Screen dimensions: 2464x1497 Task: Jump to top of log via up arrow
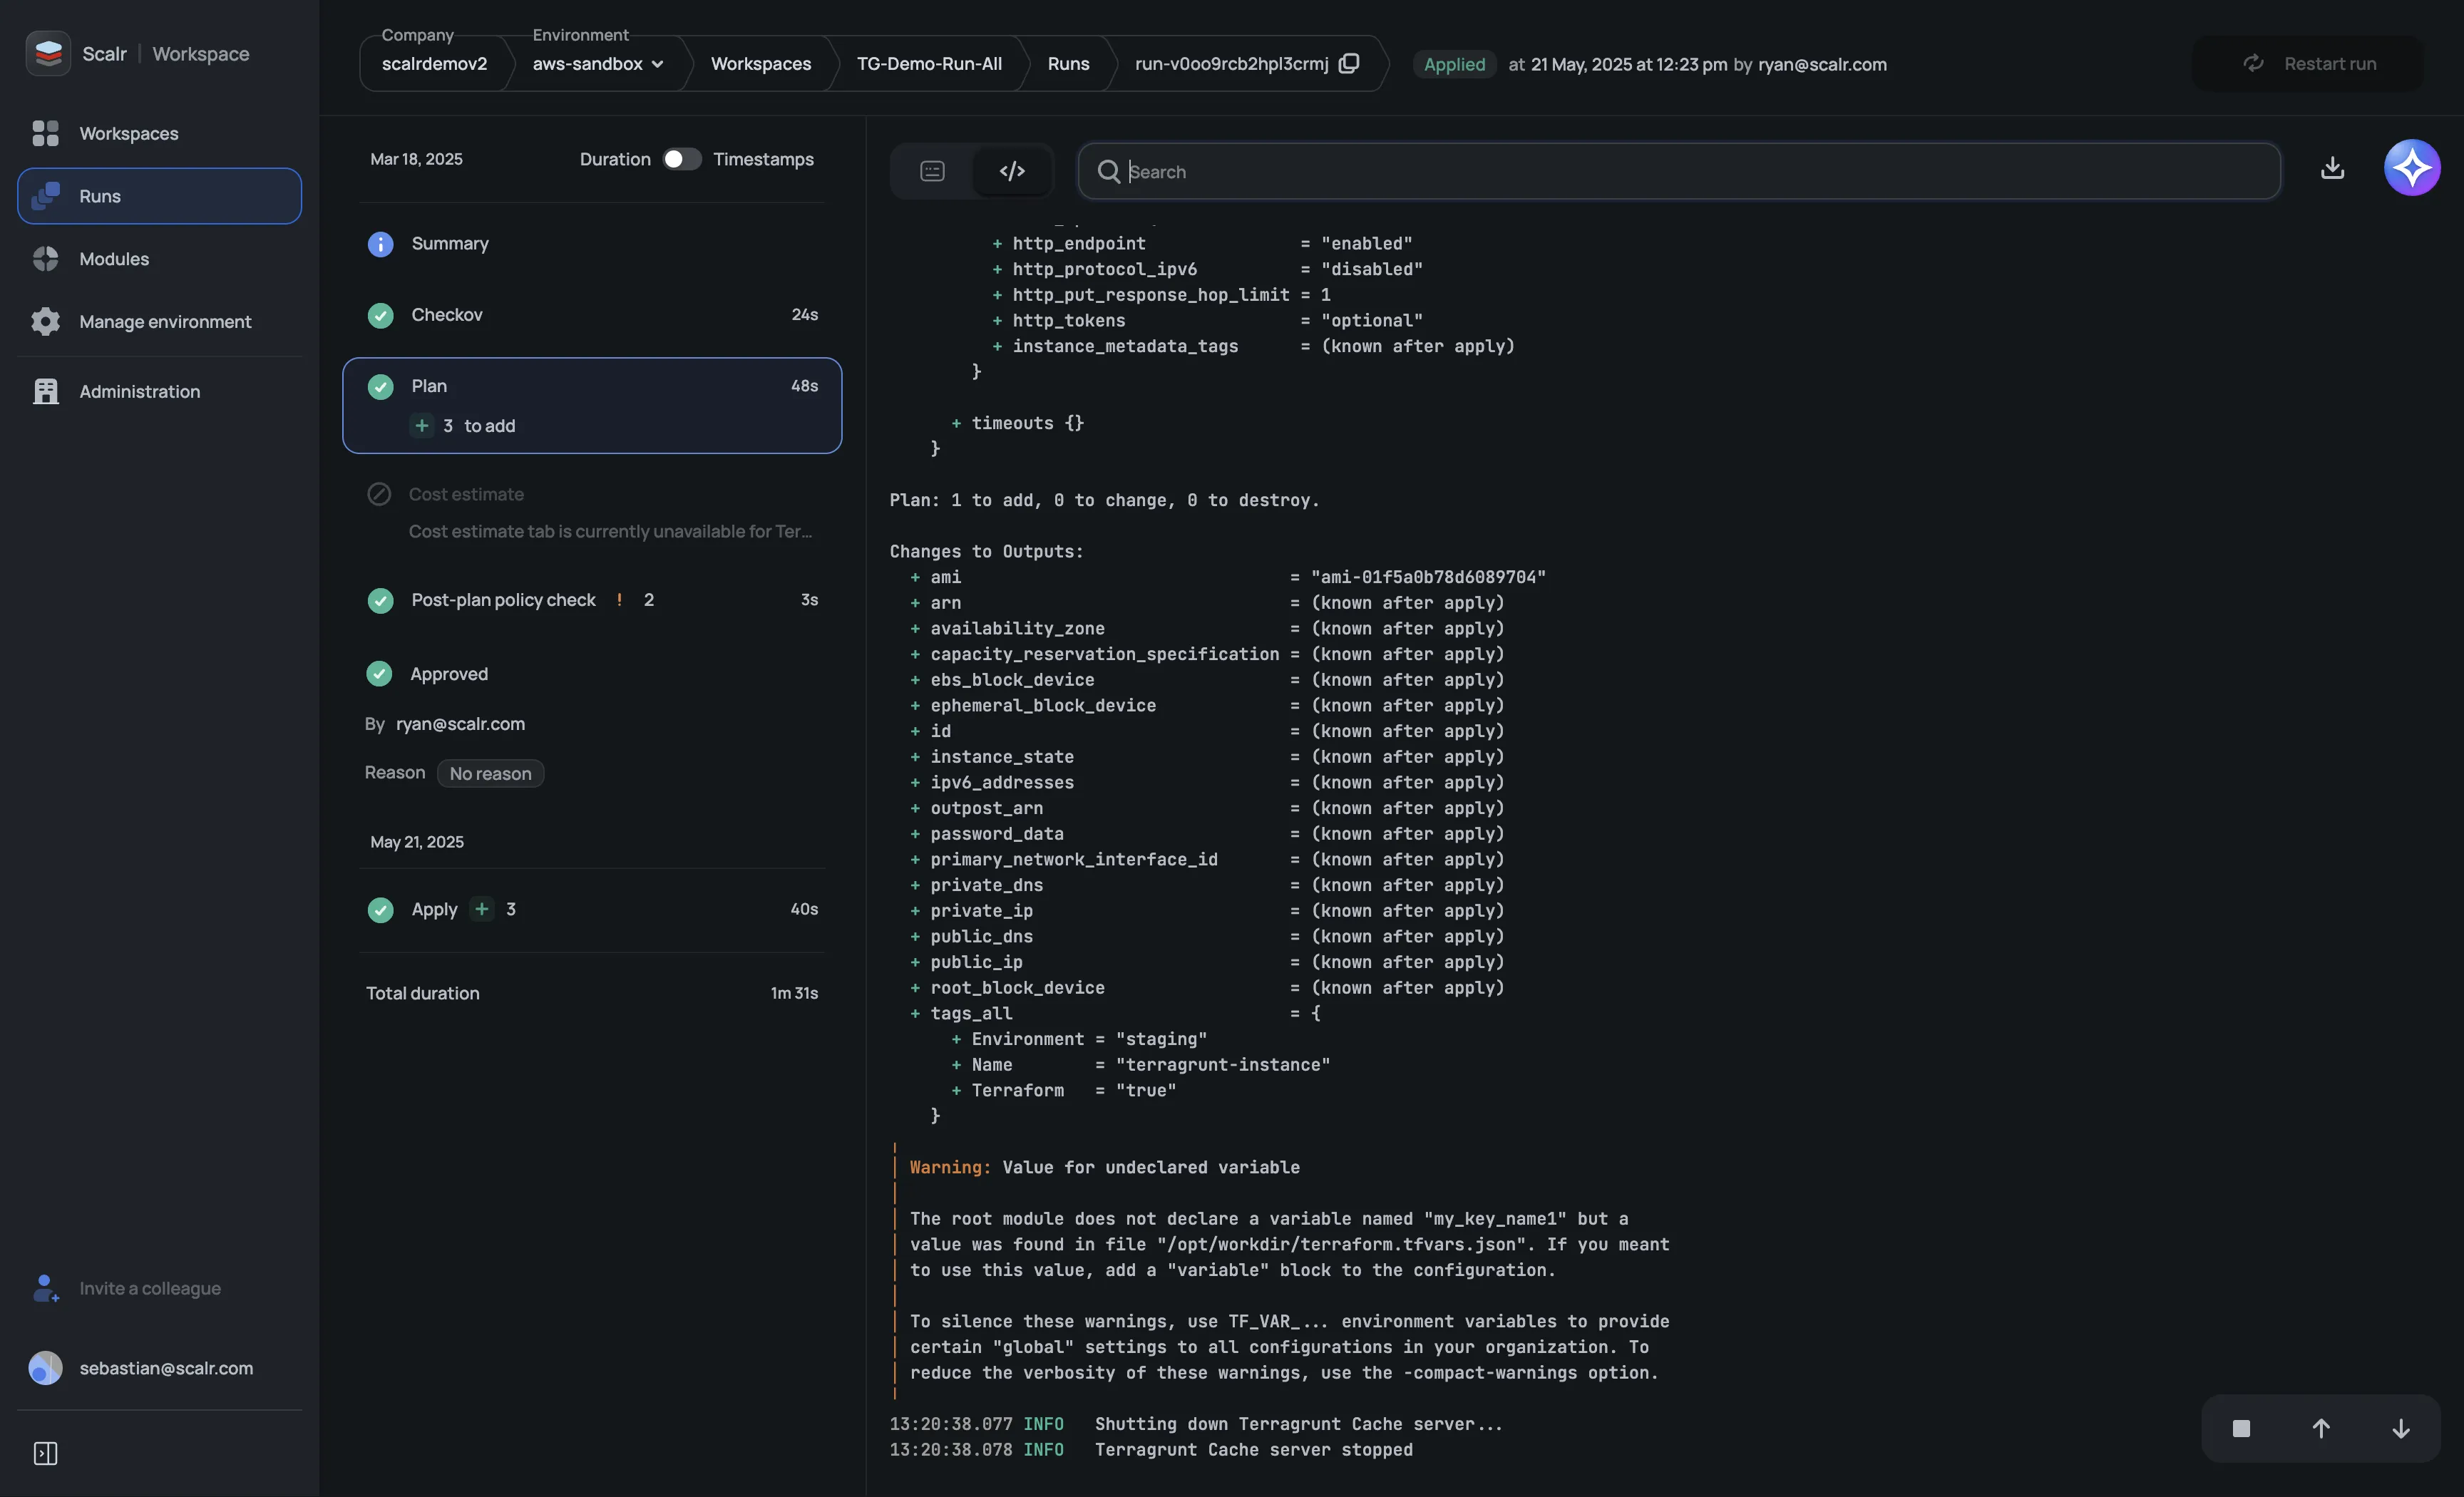tap(2321, 1429)
